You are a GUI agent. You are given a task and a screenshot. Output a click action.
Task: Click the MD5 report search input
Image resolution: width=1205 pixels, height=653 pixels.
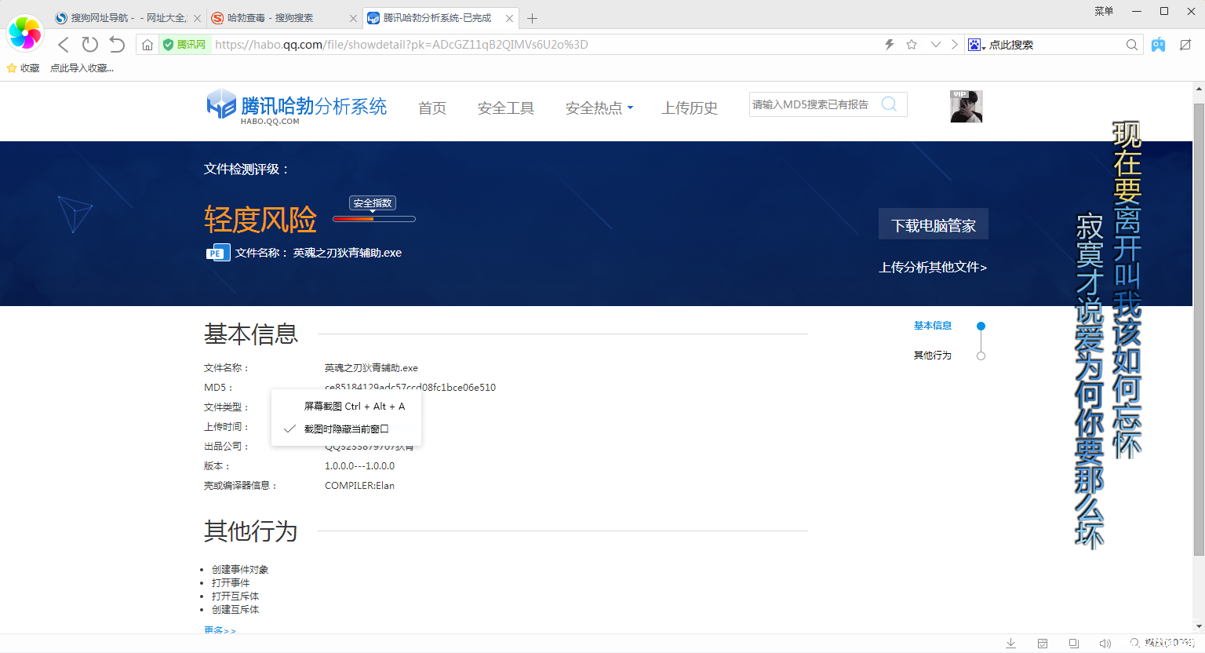(x=814, y=104)
